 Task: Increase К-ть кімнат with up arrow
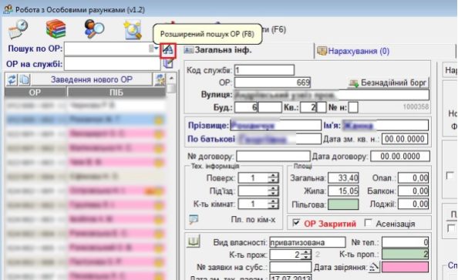click(274, 201)
